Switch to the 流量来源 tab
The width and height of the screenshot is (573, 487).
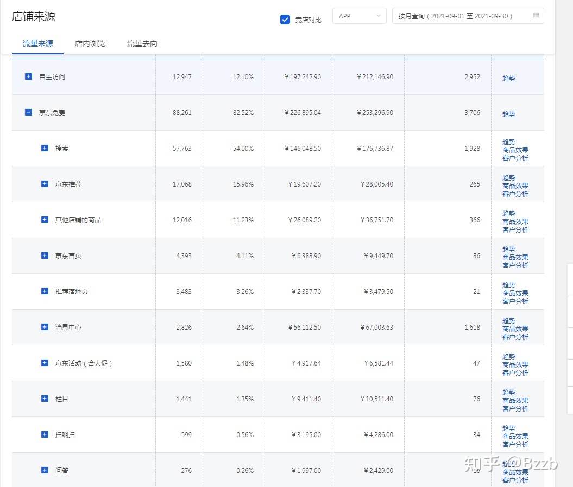coord(38,44)
